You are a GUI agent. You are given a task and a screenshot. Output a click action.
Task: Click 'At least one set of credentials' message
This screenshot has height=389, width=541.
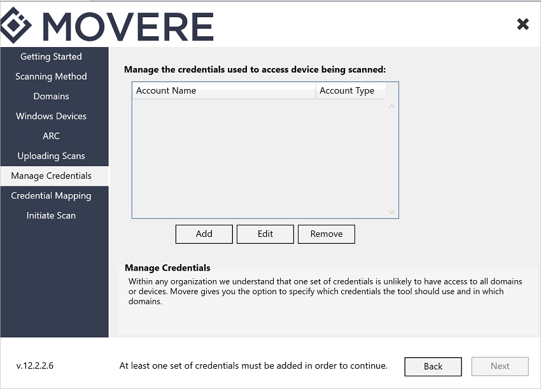[x=253, y=365]
